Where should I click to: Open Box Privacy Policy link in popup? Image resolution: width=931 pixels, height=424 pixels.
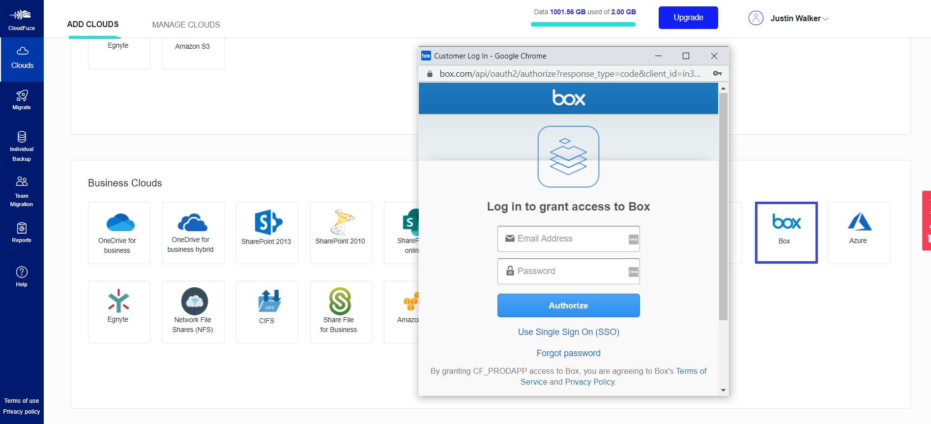589,382
